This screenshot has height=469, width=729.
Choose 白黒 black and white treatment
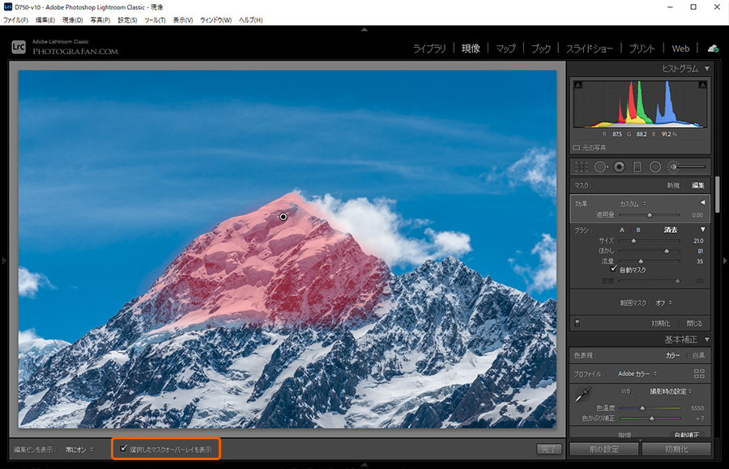698,355
